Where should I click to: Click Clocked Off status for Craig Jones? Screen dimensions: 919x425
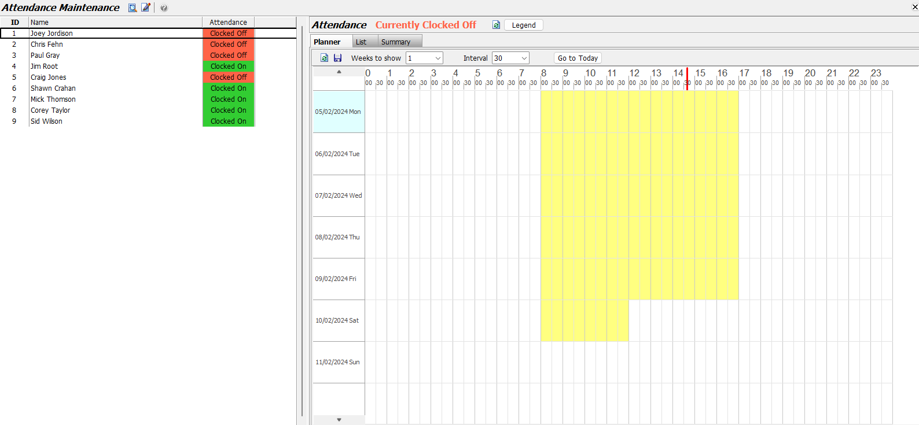(x=229, y=77)
